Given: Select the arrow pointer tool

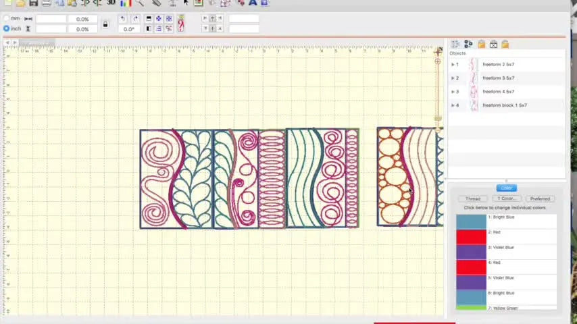Looking at the screenshot, I should [186, 3].
